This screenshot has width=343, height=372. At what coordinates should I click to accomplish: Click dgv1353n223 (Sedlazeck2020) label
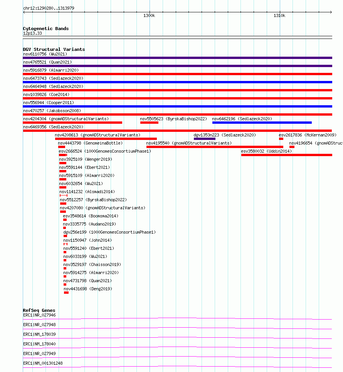click(225, 135)
